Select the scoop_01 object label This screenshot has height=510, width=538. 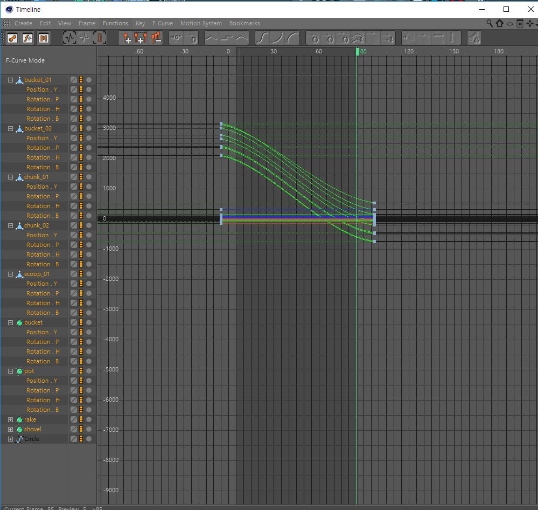click(37, 274)
